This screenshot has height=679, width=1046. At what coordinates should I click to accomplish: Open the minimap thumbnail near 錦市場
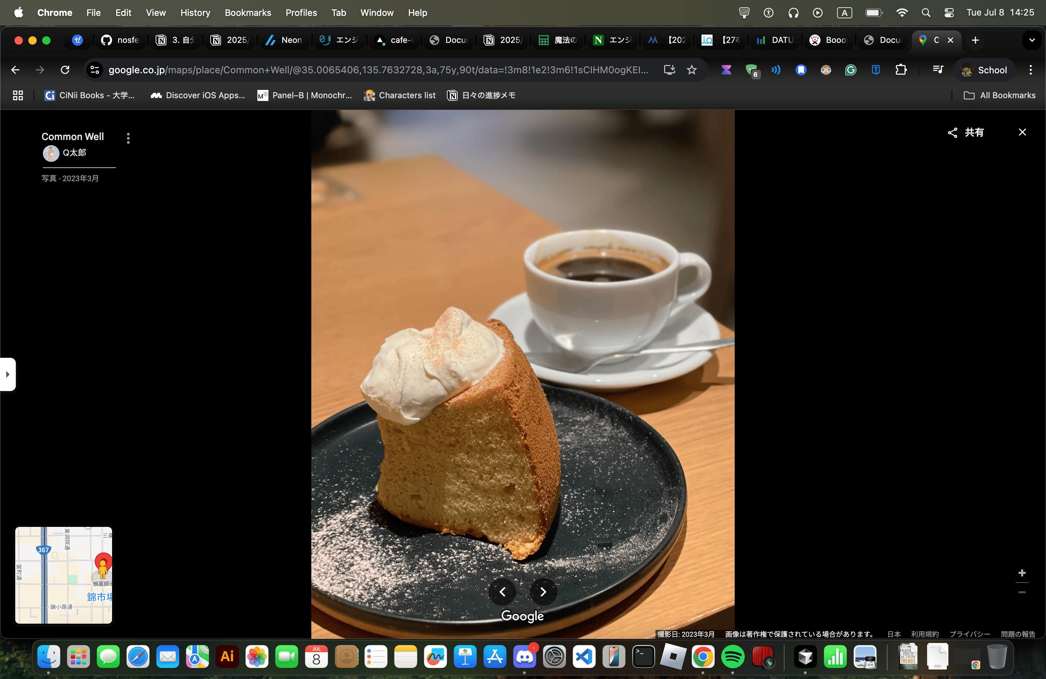(x=64, y=575)
